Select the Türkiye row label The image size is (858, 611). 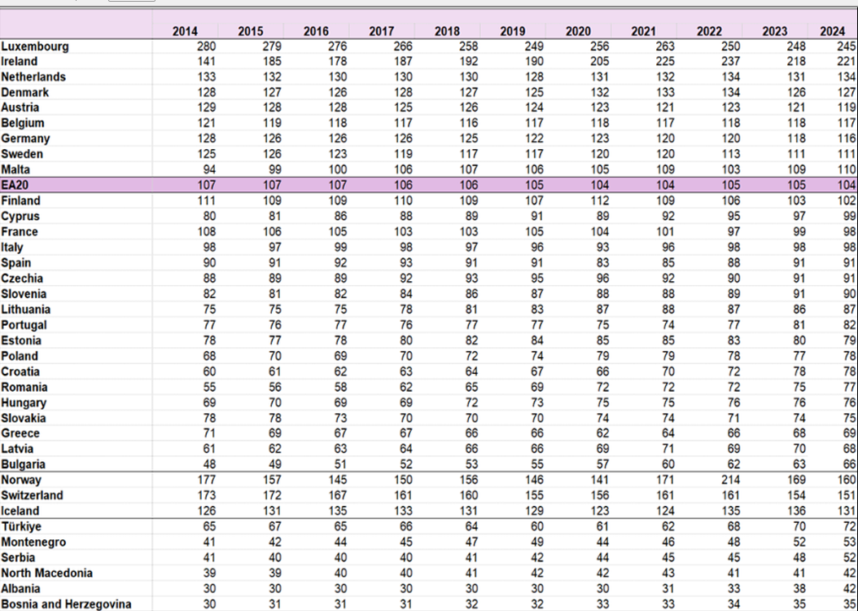click(x=22, y=526)
